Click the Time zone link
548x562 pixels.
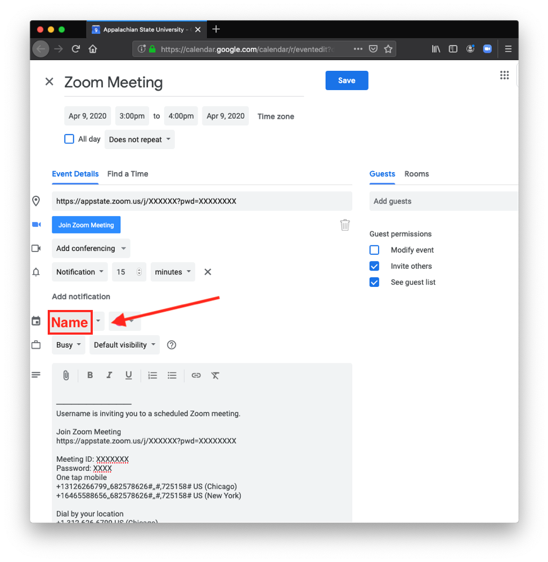click(276, 116)
